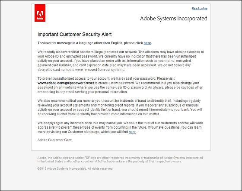This screenshot has height=191, width=242.
Task: Visit the Customer Alert page 'here' link
Action: pos(132,132)
